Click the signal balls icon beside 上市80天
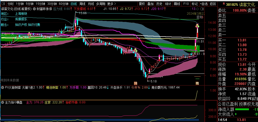 coord(30,34)
